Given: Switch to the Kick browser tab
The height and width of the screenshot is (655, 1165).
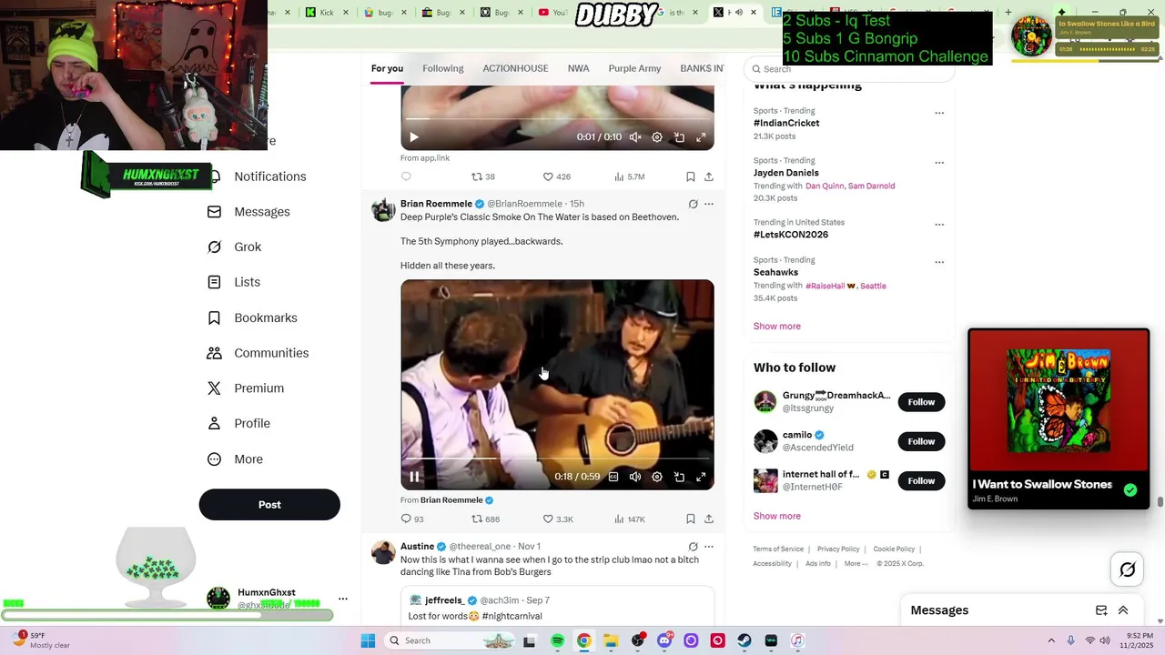Looking at the screenshot, I should [326, 13].
